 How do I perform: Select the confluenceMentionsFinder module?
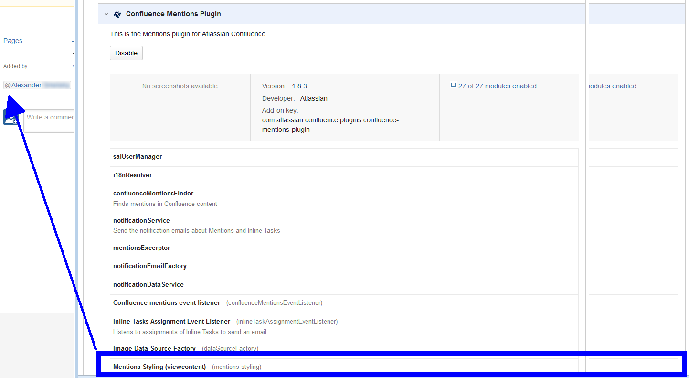(x=344, y=198)
